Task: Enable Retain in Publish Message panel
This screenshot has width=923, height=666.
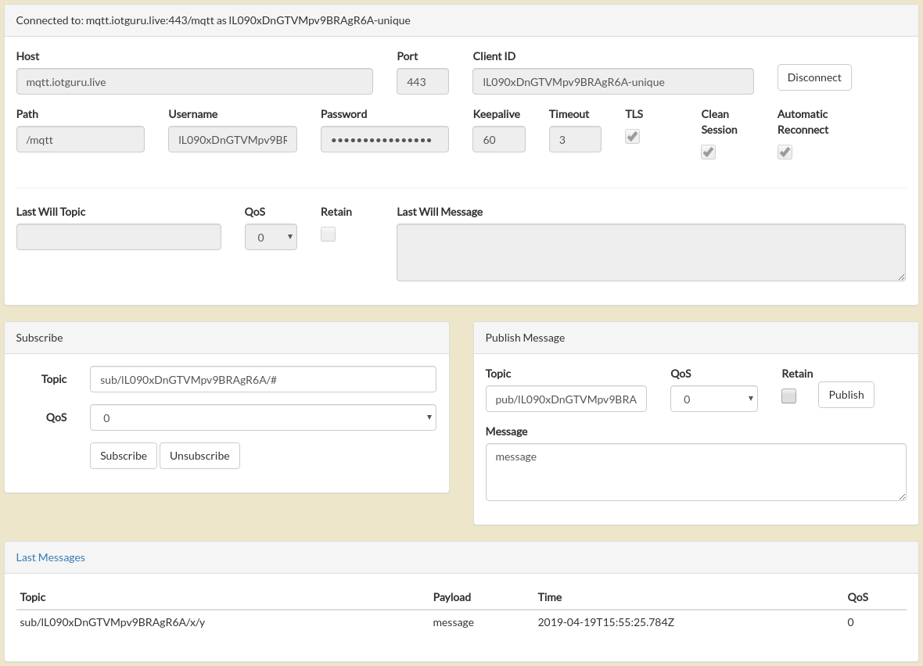Action: coord(788,396)
